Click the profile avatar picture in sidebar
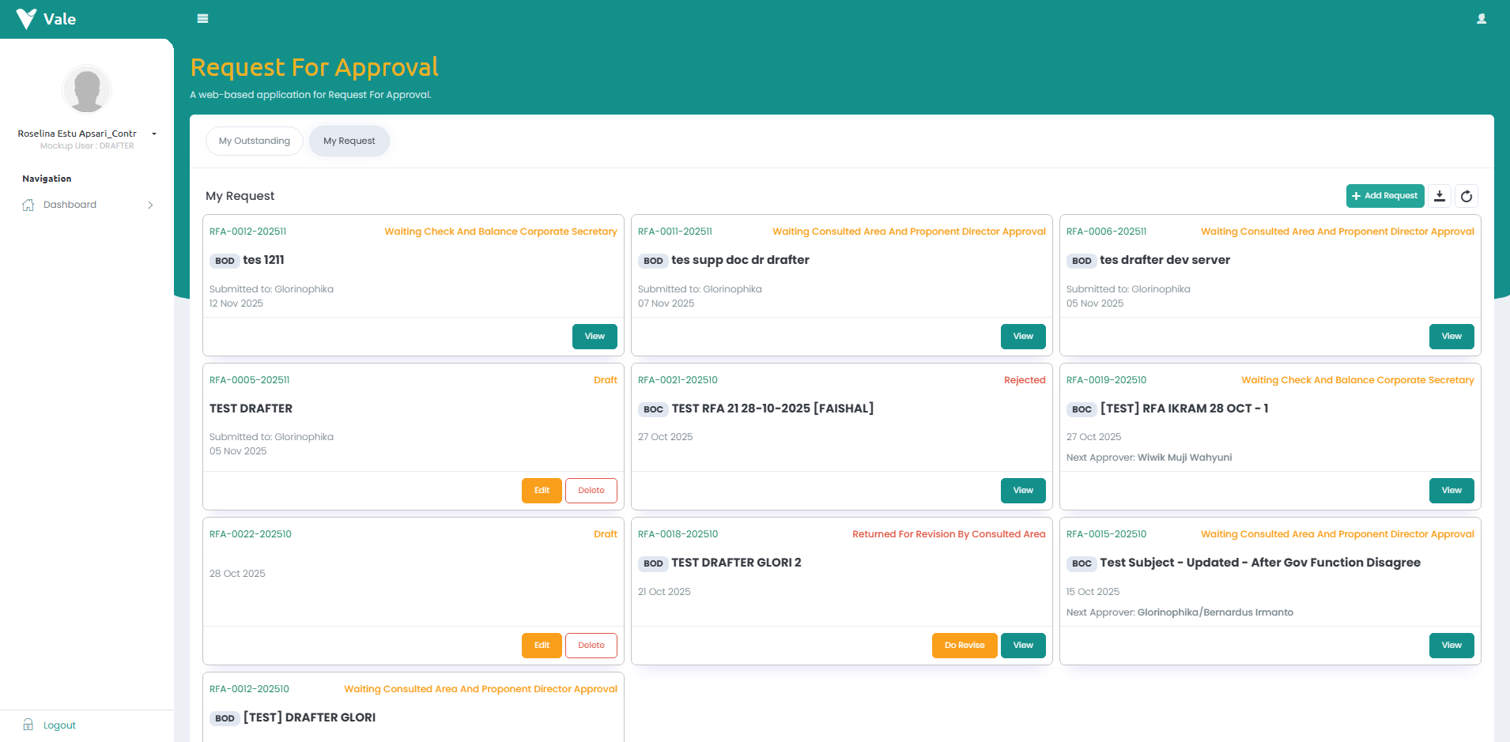This screenshot has height=742, width=1510. coord(87,89)
